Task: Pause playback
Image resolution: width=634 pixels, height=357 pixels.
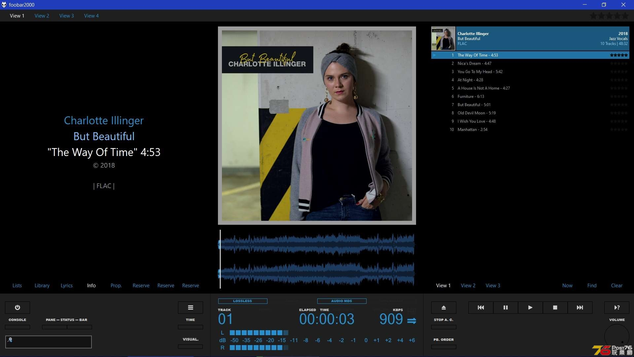Action: pos(506,307)
